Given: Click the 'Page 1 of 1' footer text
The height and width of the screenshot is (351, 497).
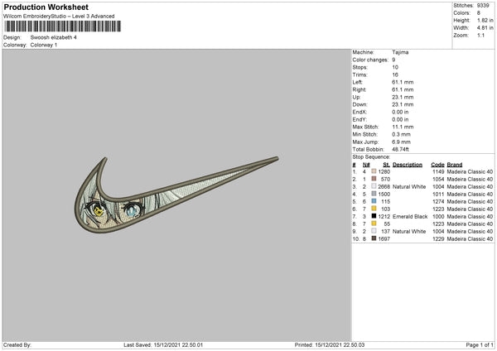Looking at the screenshot, I should point(480,345).
